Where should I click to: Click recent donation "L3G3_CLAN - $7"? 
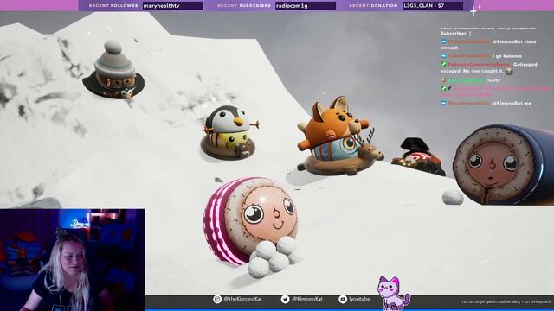[424, 6]
